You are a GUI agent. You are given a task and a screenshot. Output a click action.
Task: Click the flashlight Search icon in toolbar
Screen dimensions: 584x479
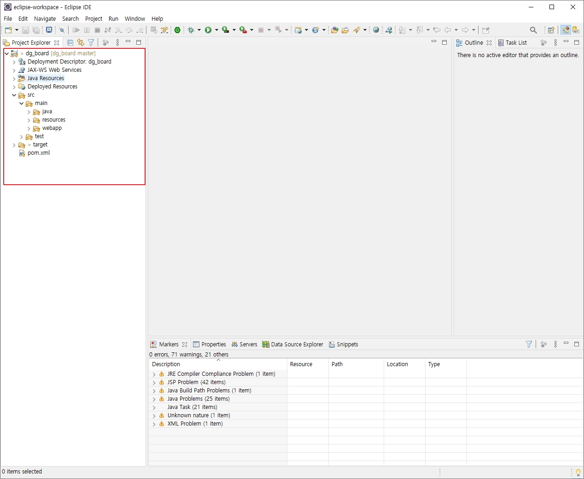click(356, 30)
